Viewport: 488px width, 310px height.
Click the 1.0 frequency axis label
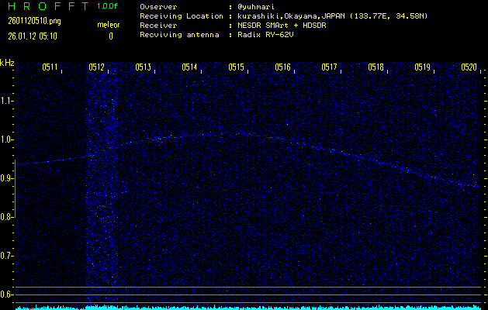click(x=7, y=139)
